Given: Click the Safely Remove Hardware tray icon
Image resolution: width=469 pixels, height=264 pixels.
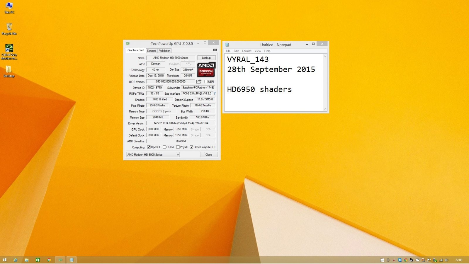Looking at the screenshot, I should click(435, 260).
